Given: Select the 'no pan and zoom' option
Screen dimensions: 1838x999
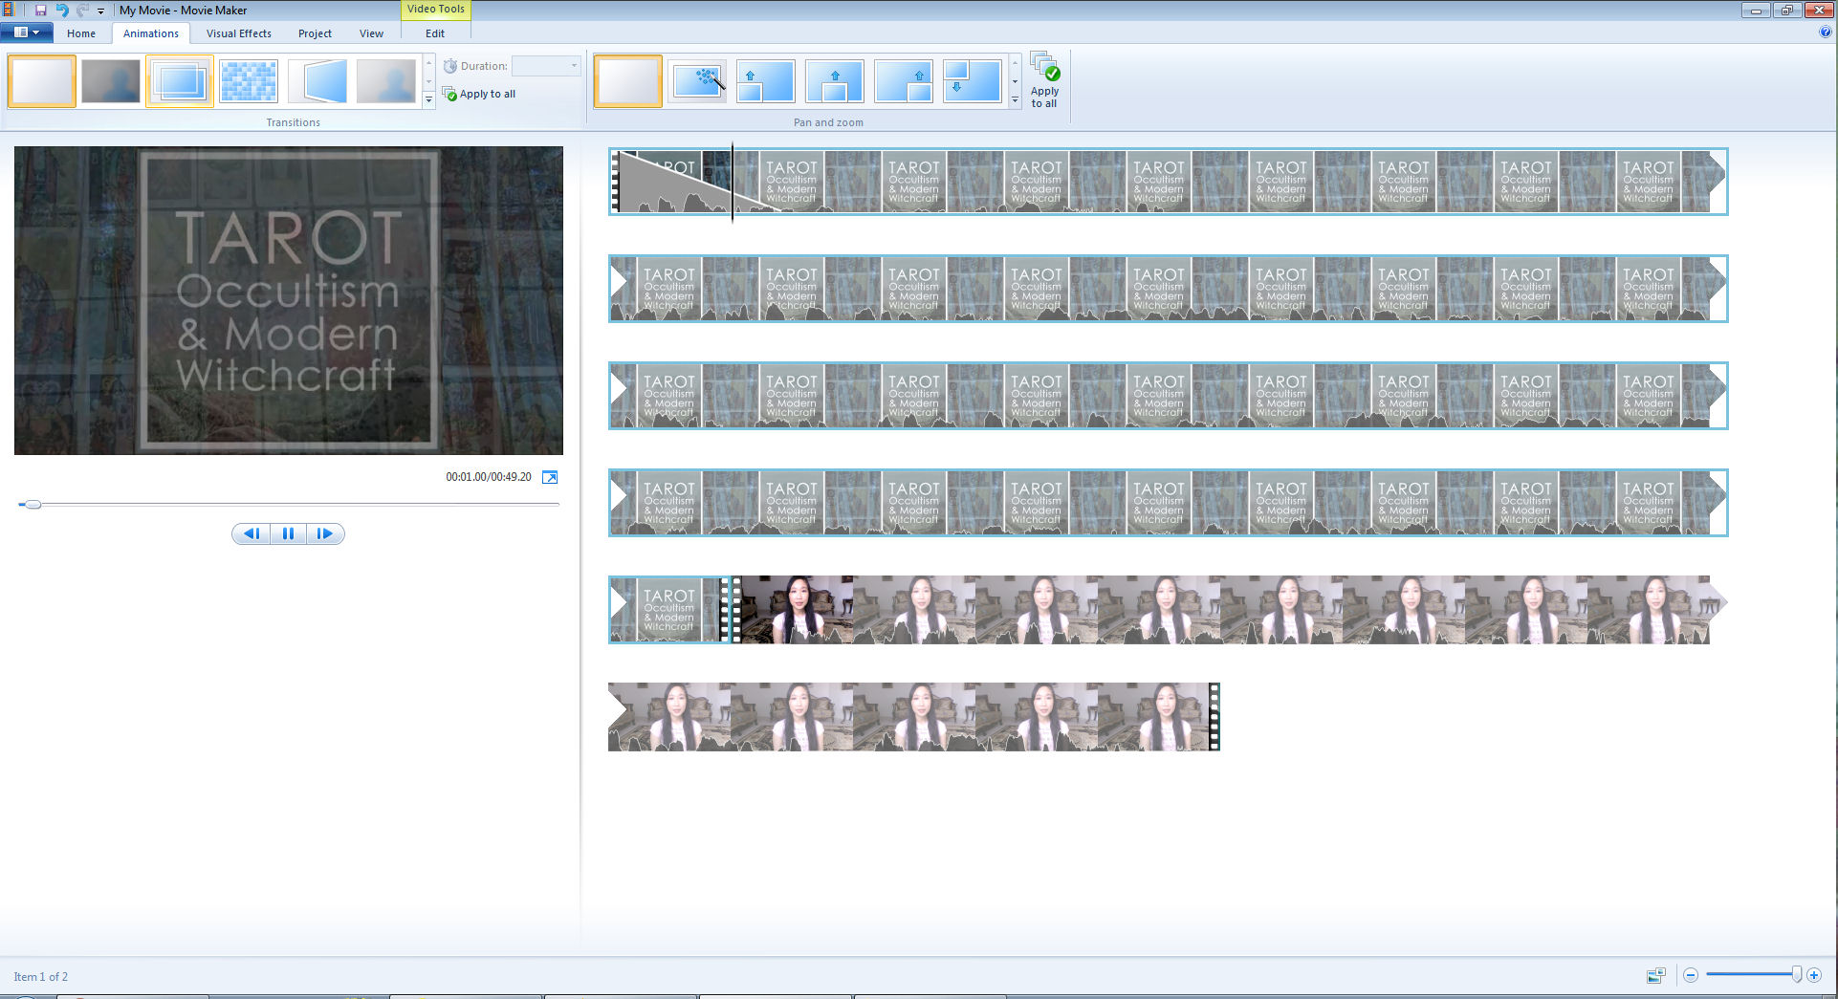Looking at the screenshot, I should 627,81.
